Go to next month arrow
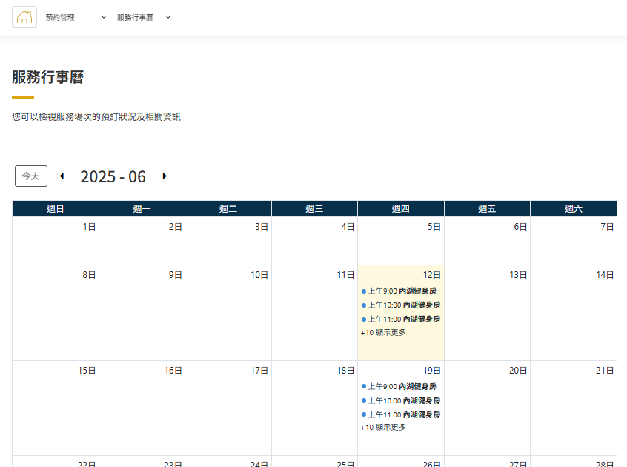Viewport: 627px width, 467px height. point(165,176)
